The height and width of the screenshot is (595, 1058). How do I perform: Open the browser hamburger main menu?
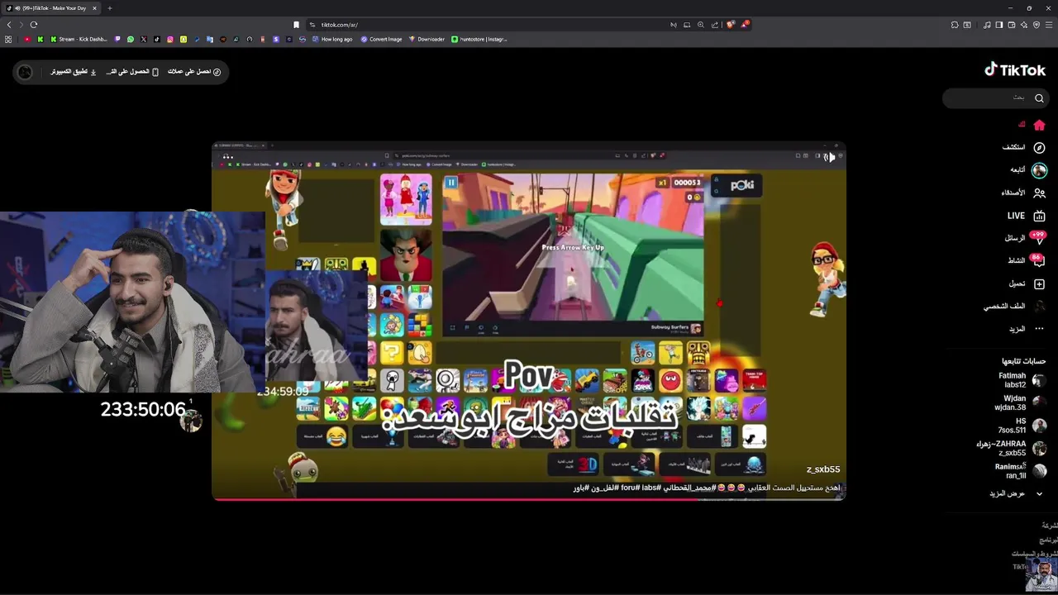(x=1049, y=25)
